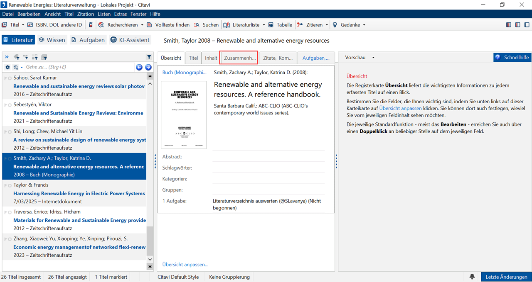Click the red delete title icon in toolbar

pos(91,25)
